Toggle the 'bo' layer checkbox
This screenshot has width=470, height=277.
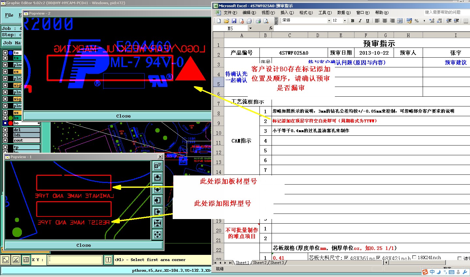click(x=5, y=123)
